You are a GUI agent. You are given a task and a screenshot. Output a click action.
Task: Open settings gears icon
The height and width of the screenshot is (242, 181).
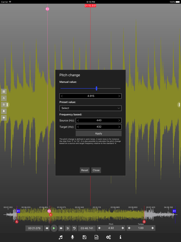click(x=108, y=237)
